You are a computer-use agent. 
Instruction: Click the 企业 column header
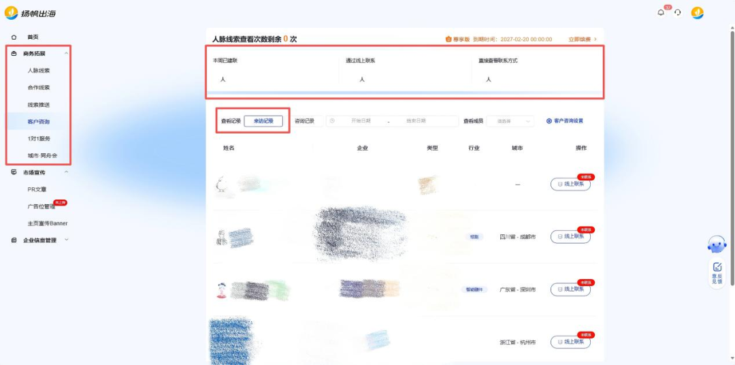pyautogui.click(x=362, y=148)
